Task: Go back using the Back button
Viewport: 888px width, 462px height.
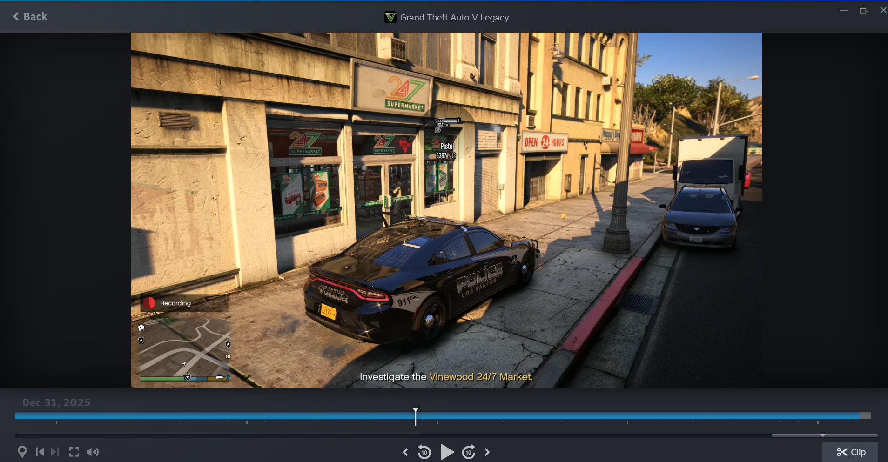Action: click(x=30, y=16)
